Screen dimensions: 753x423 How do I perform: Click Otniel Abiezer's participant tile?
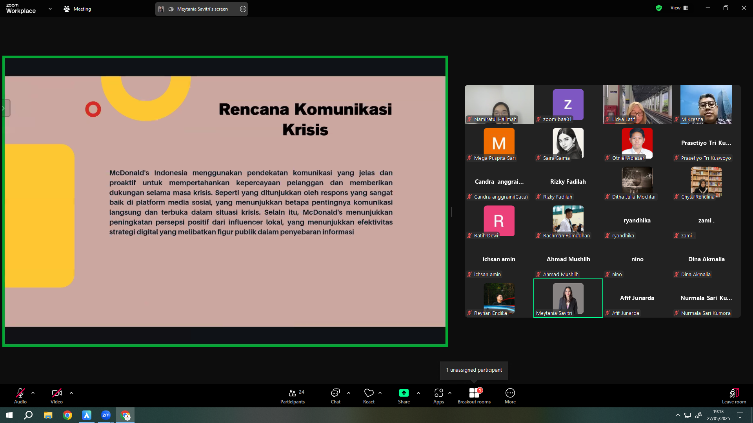point(637,143)
